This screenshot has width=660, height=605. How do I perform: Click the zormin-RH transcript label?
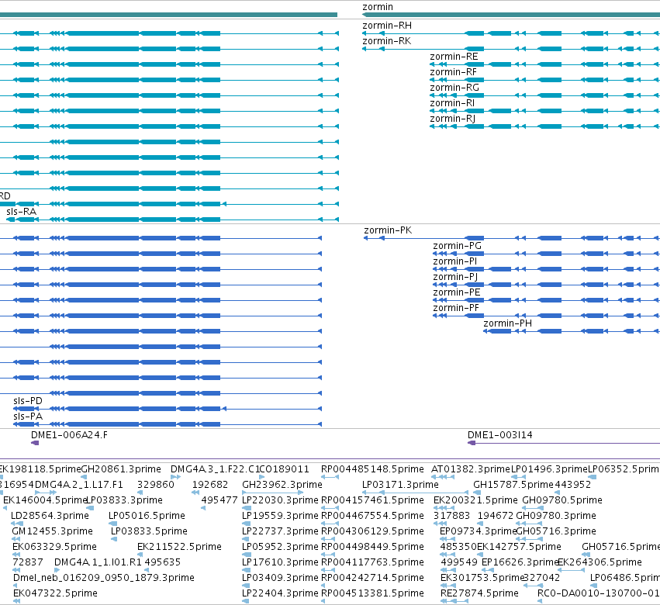pyautogui.click(x=387, y=26)
